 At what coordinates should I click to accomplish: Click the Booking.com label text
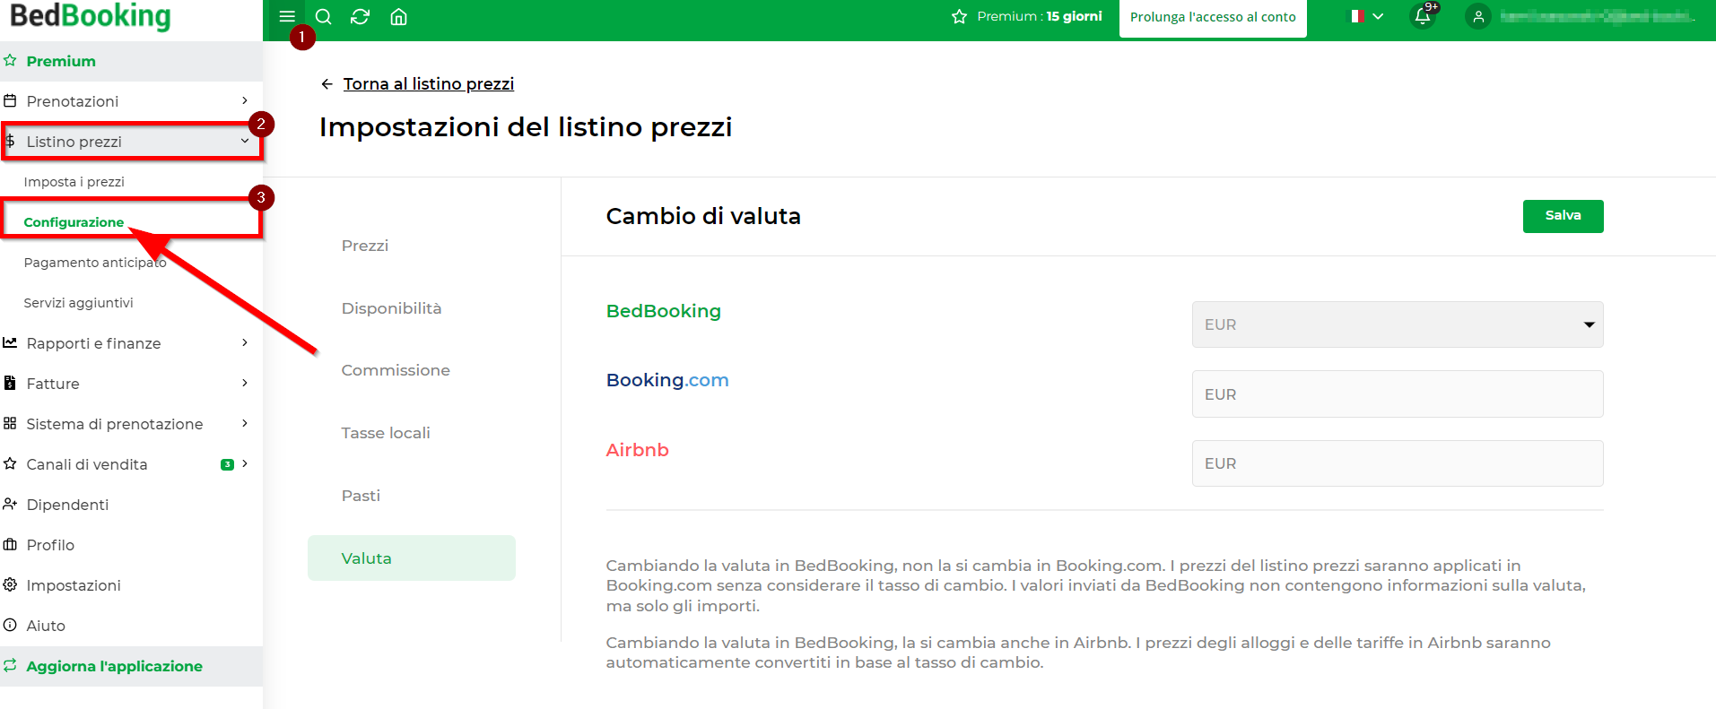[x=667, y=380]
